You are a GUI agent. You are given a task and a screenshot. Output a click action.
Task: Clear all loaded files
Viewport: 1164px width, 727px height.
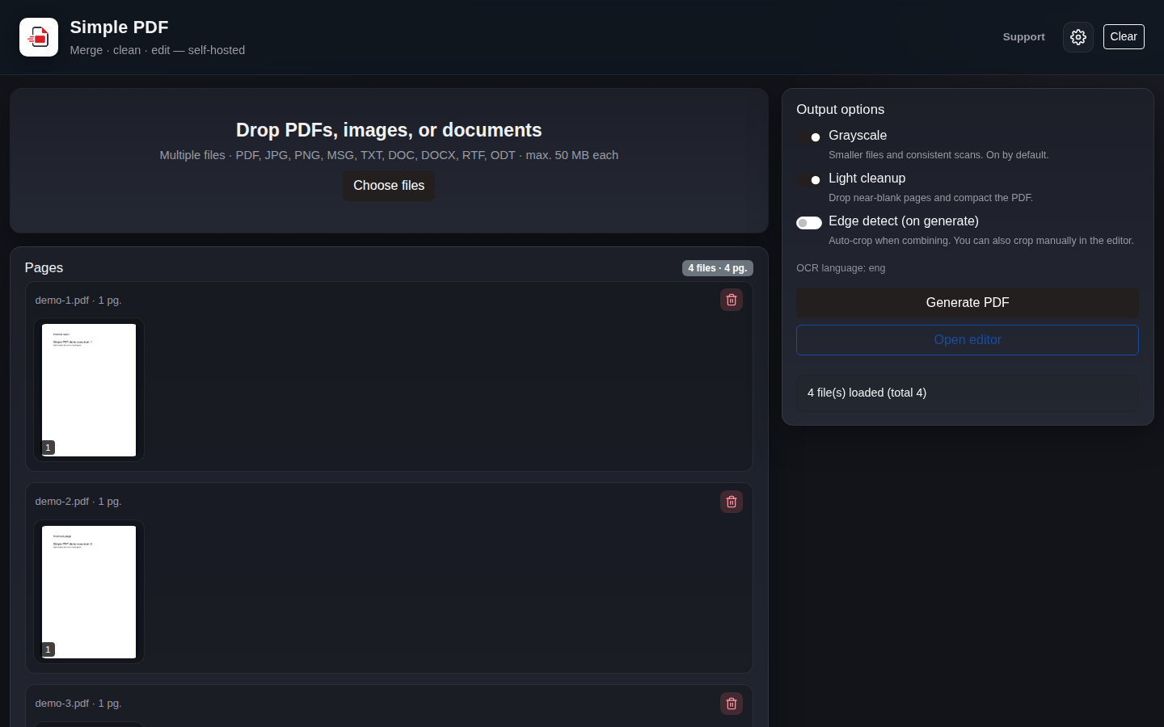pyautogui.click(x=1124, y=37)
